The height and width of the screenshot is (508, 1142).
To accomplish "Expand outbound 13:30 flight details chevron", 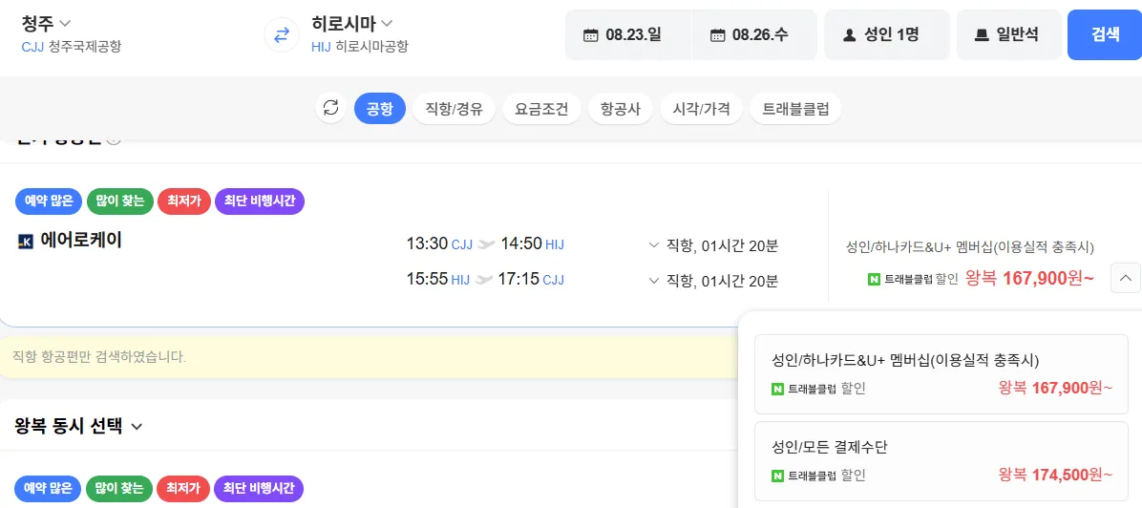I will [x=654, y=245].
